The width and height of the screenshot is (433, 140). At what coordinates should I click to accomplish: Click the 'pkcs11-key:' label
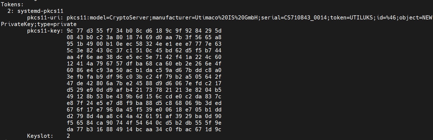(x=45, y=31)
